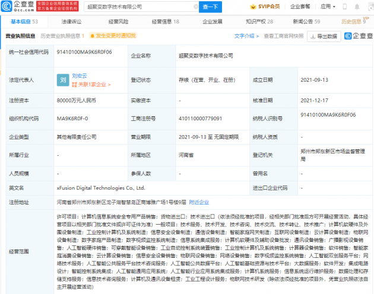This screenshot has height=294, width=374.
Task: Select the region value 河南省
Action: coord(186,155)
